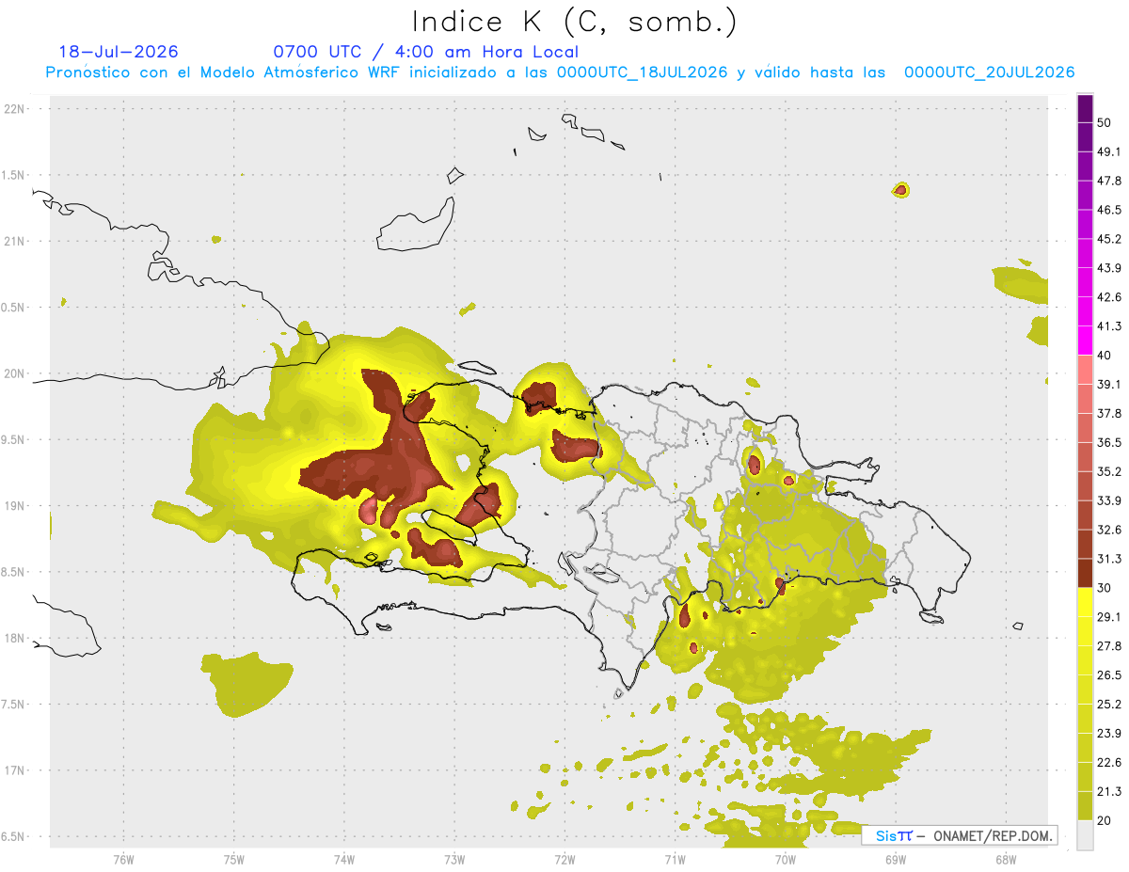Click the legend value 23.9
This screenshot has height=872, width=1129.
(x=1109, y=734)
